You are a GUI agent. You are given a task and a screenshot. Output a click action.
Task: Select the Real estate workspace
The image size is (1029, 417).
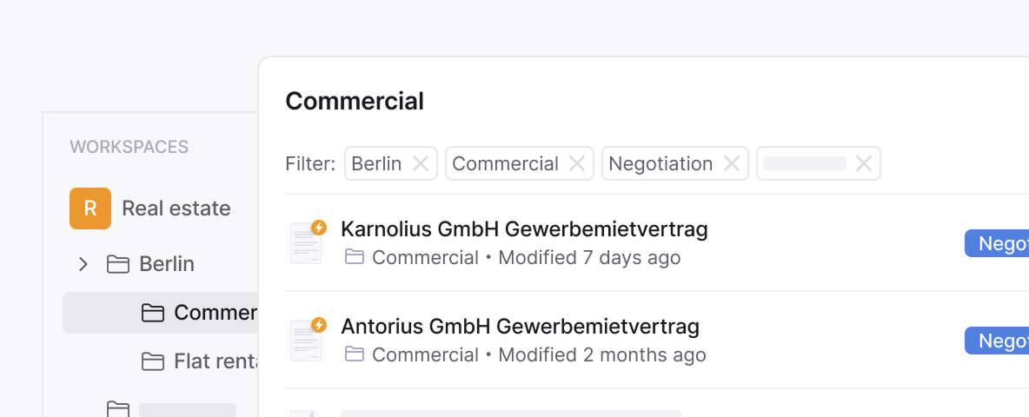coord(176,208)
